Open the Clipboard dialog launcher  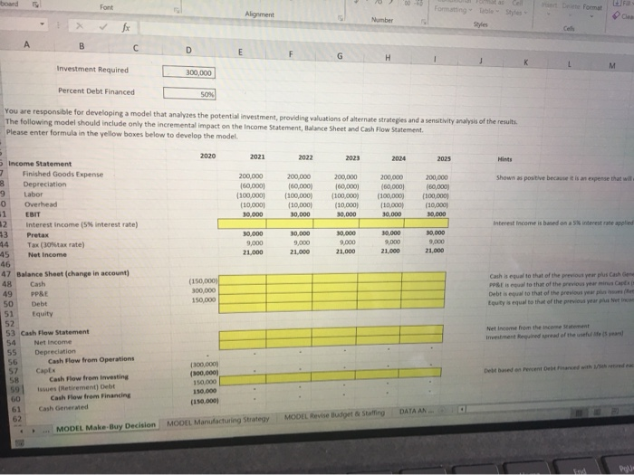[x=35, y=5]
